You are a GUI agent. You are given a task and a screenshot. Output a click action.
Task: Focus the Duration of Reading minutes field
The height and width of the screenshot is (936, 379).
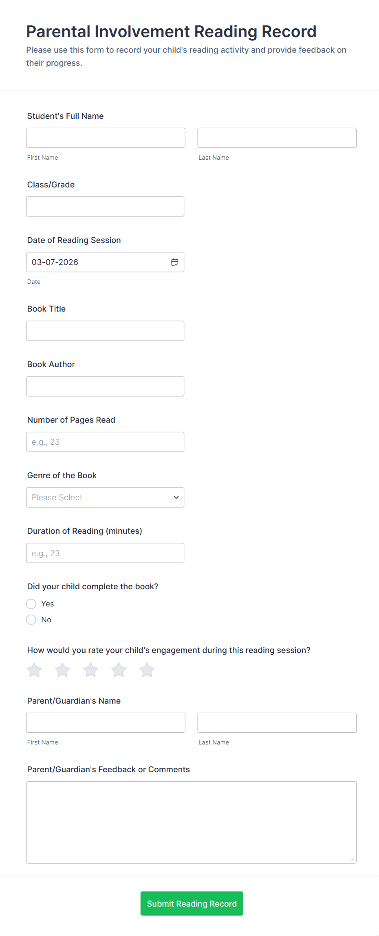105,553
